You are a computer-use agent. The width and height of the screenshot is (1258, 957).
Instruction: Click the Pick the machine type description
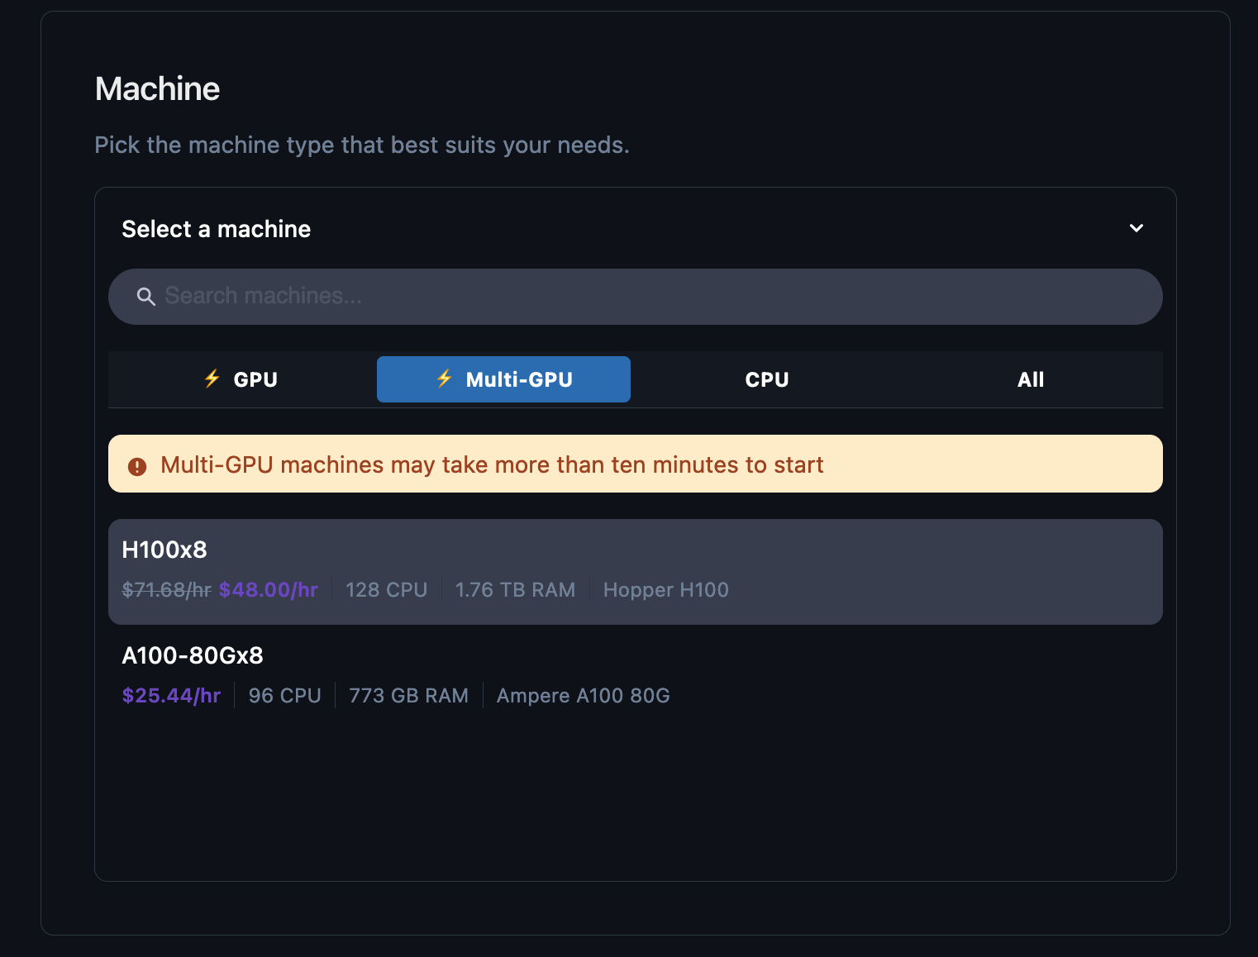(x=362, y=145)
